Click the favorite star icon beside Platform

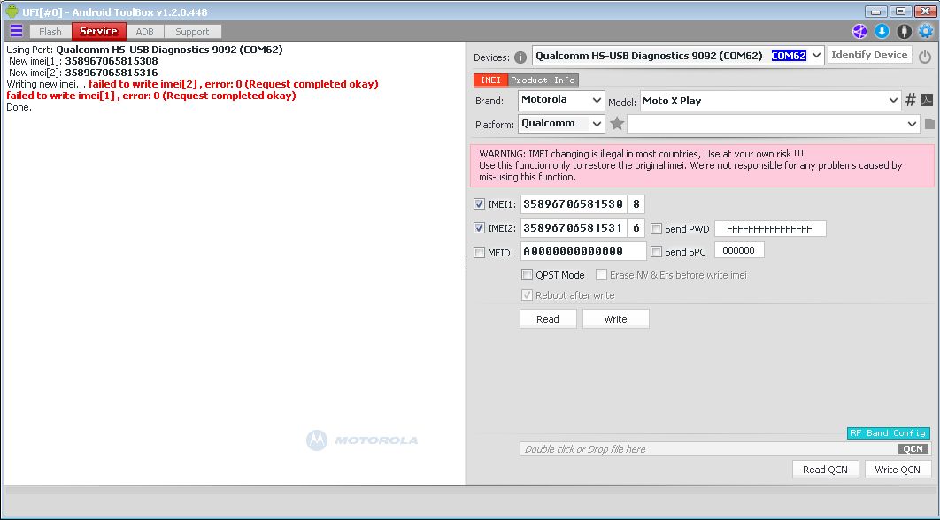coord(617,124)
